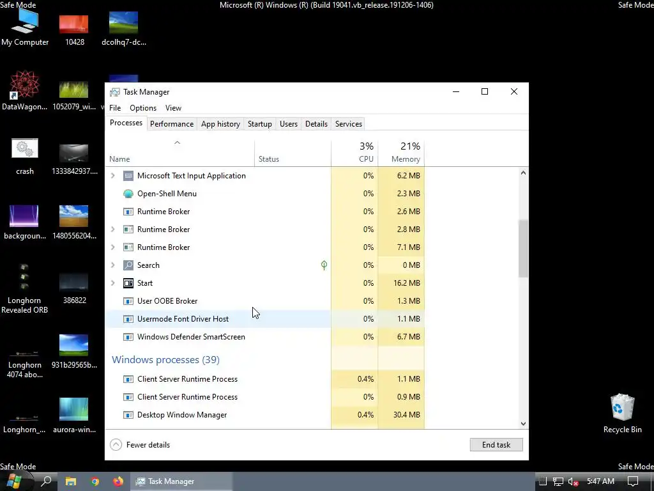Image resolution: width=654 pixels, height=491 pixels.
Task: Select the 2.6 MB Runtime Broker row
Action: pyautogui.click(x=265, y=212)
